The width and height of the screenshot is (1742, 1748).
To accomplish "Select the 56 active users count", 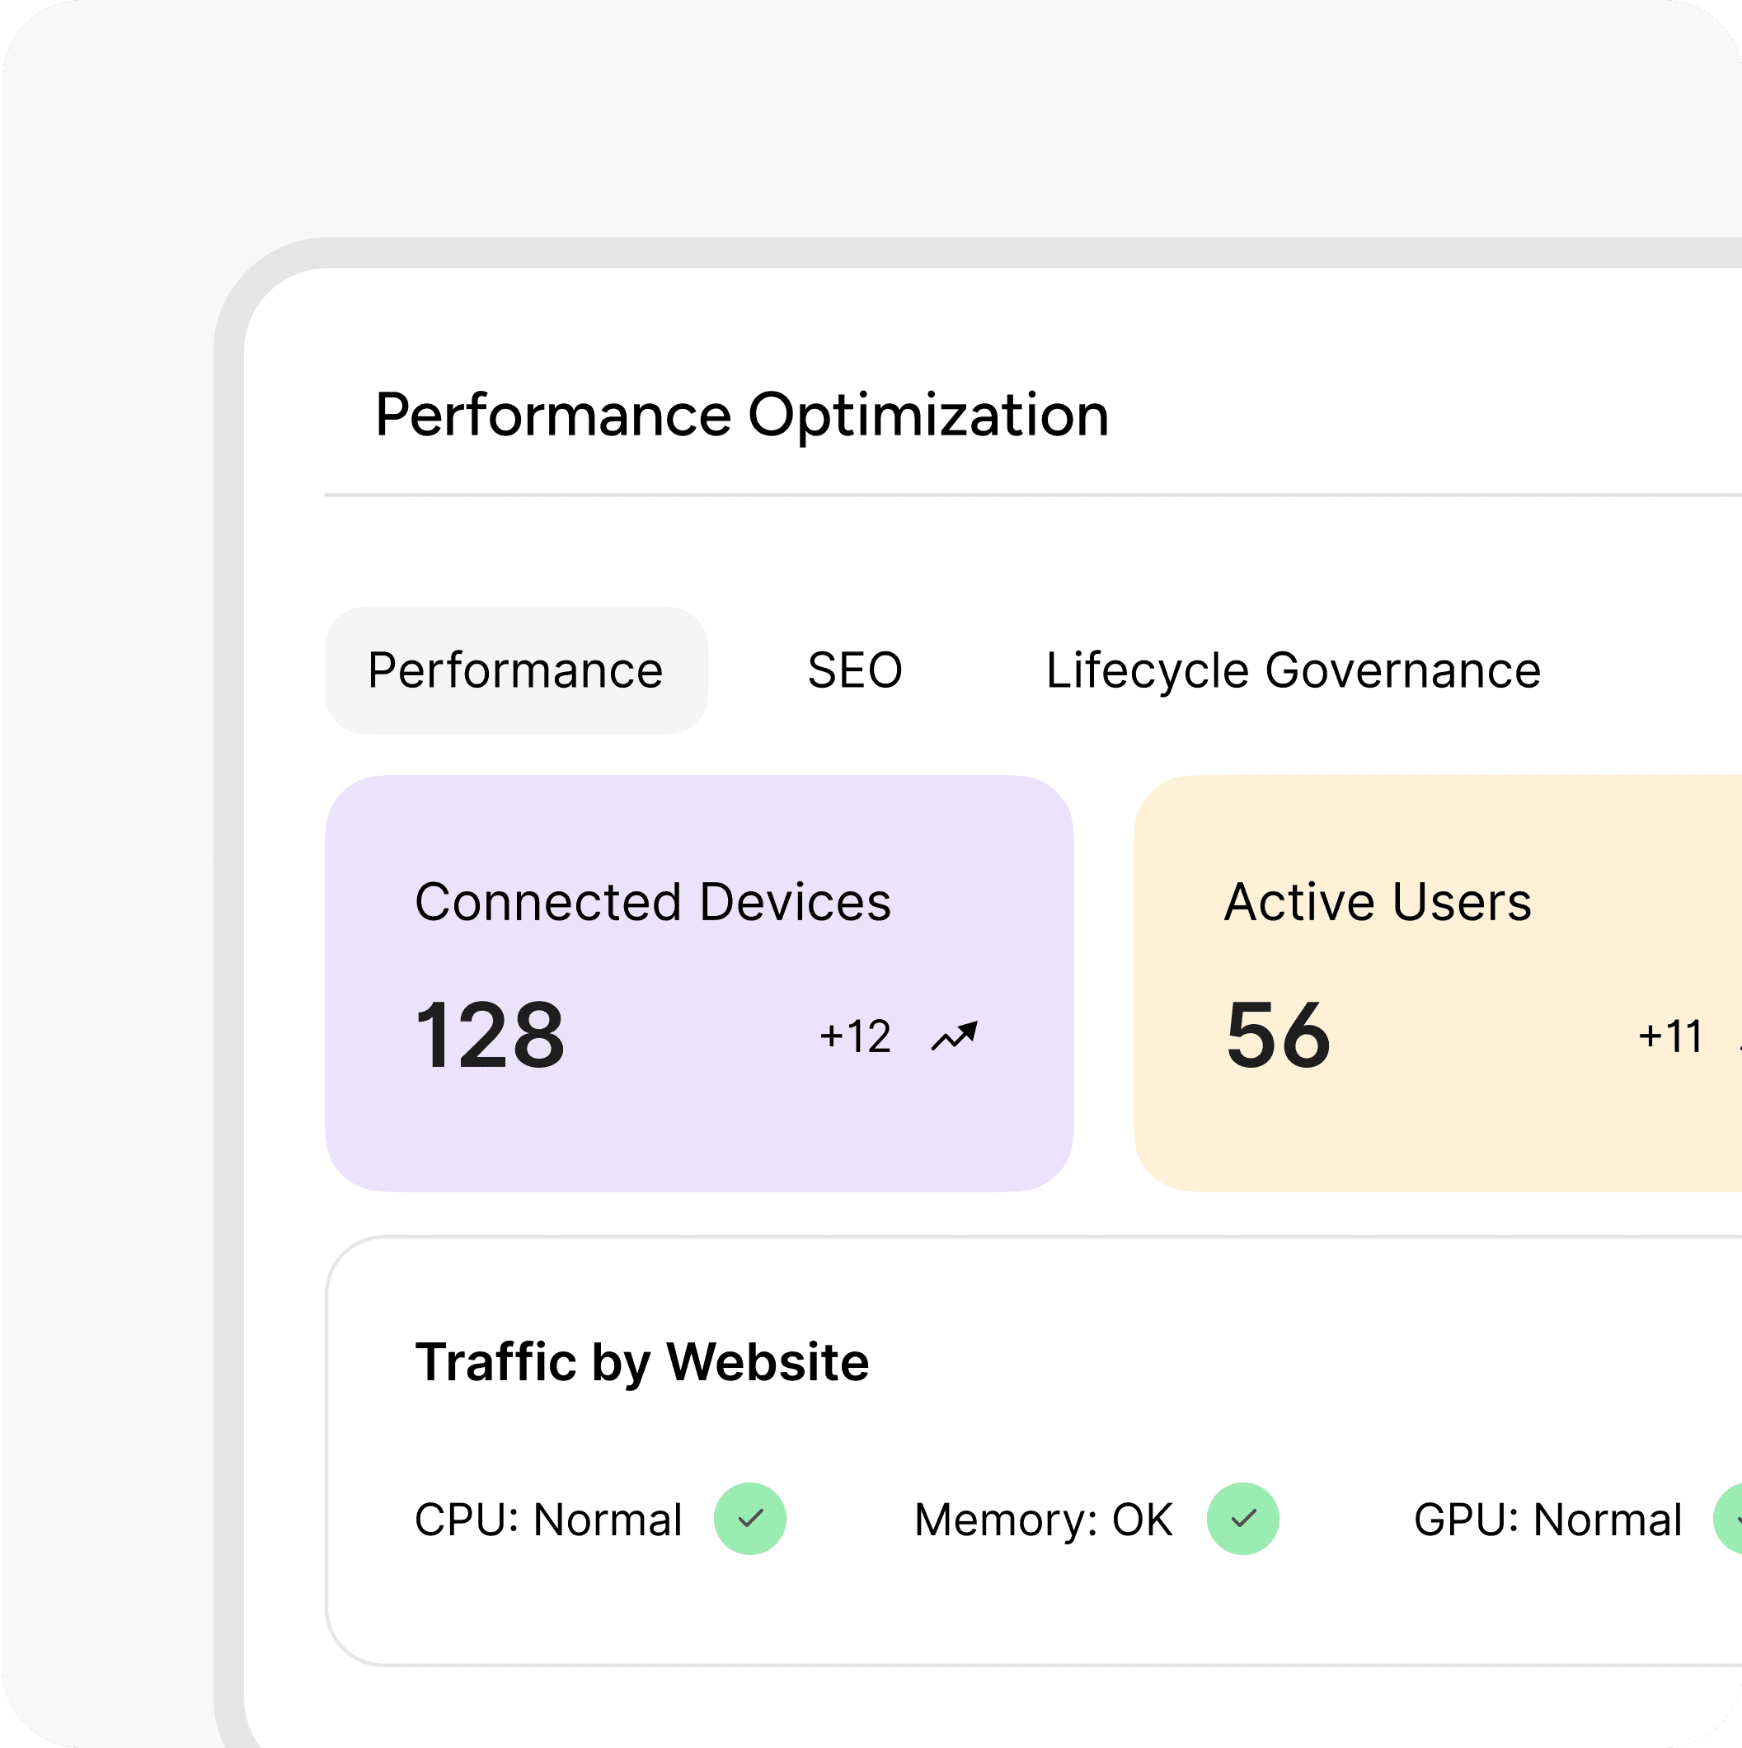I will pyautogui.click(x=1277, y=1035).
